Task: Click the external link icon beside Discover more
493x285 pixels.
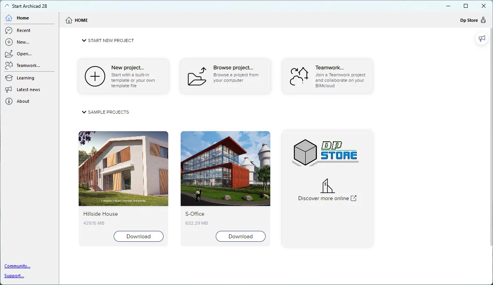Action: tap(354, 198)
